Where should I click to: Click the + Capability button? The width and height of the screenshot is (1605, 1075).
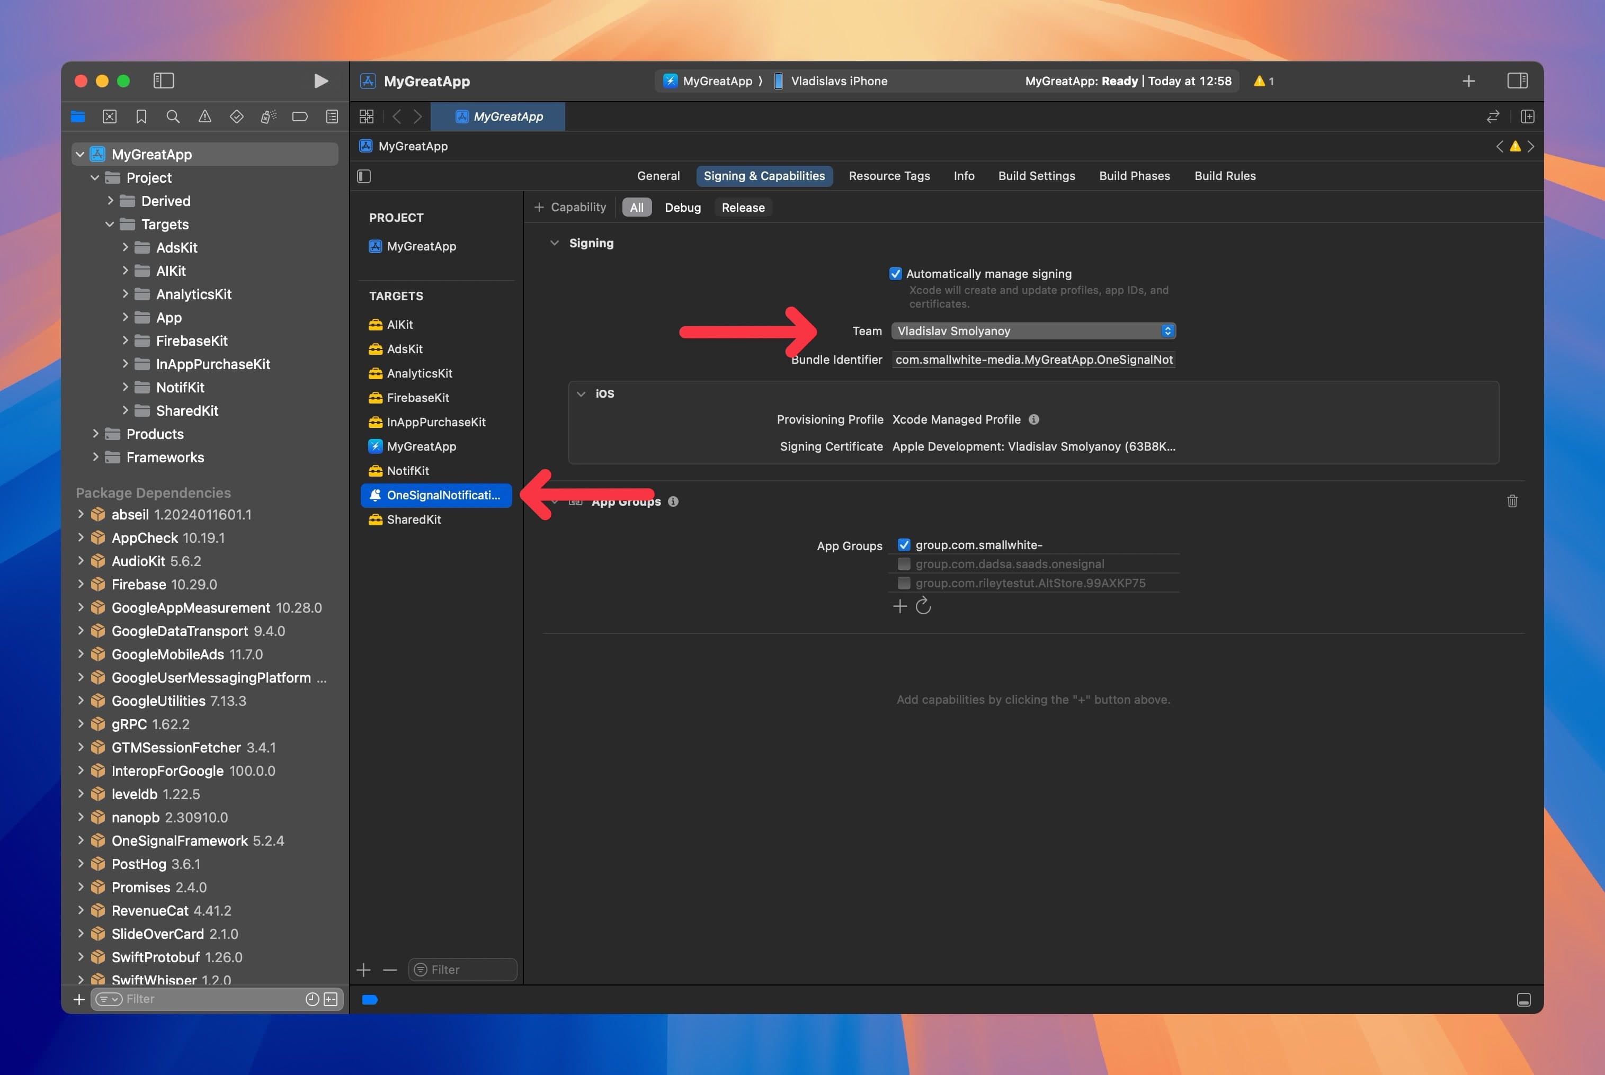click(x=570, y=207)
